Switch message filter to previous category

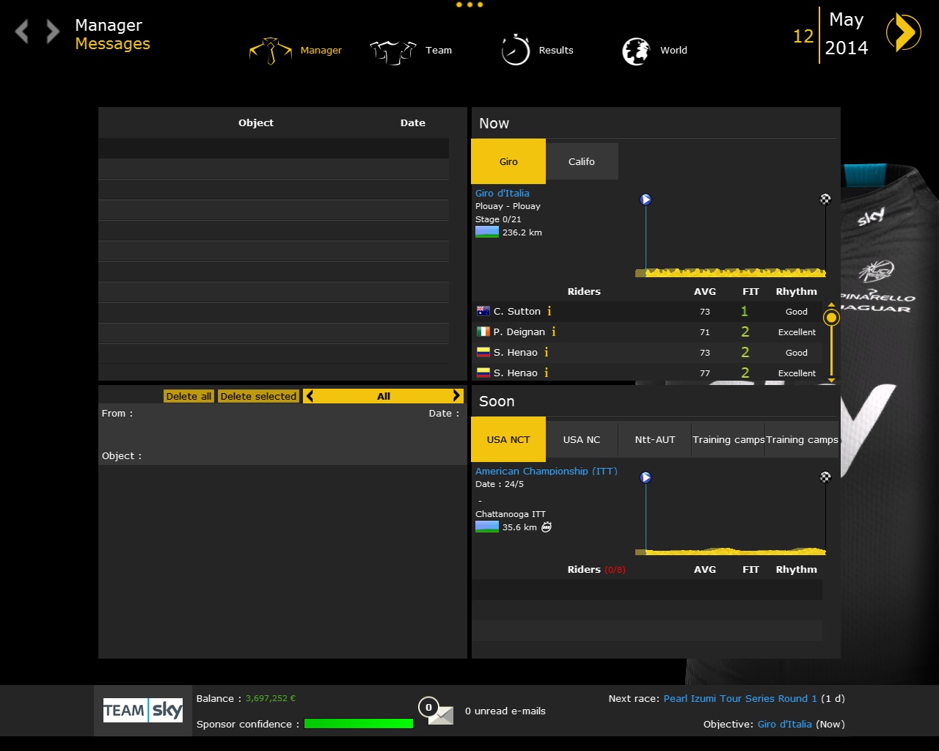310,396
